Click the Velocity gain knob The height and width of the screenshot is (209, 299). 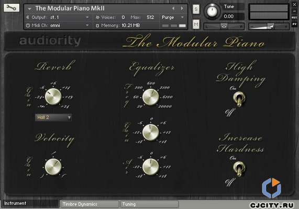53,167
